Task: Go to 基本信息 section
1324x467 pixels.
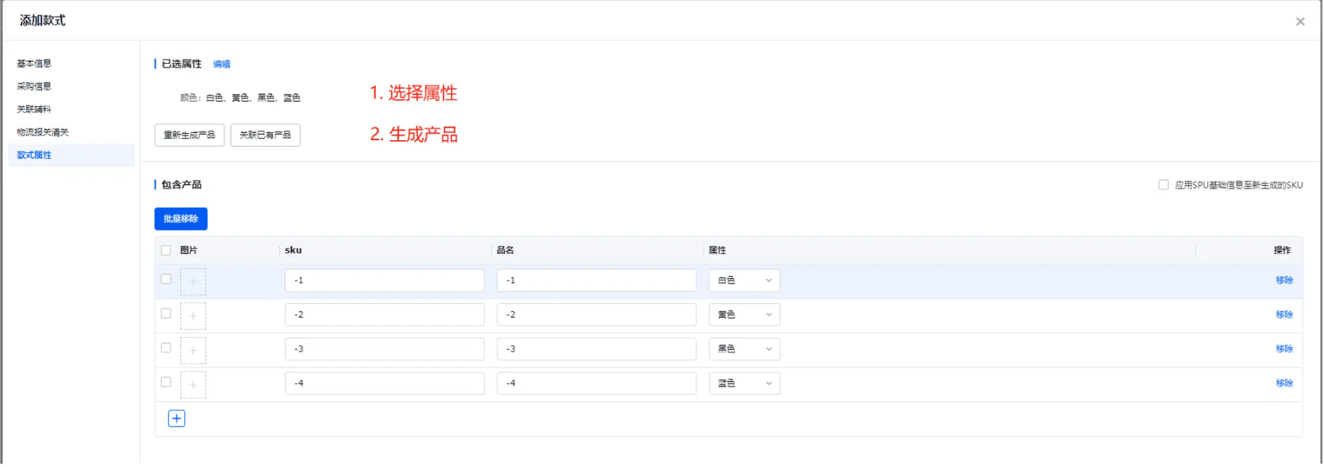Action: (35, 64)
